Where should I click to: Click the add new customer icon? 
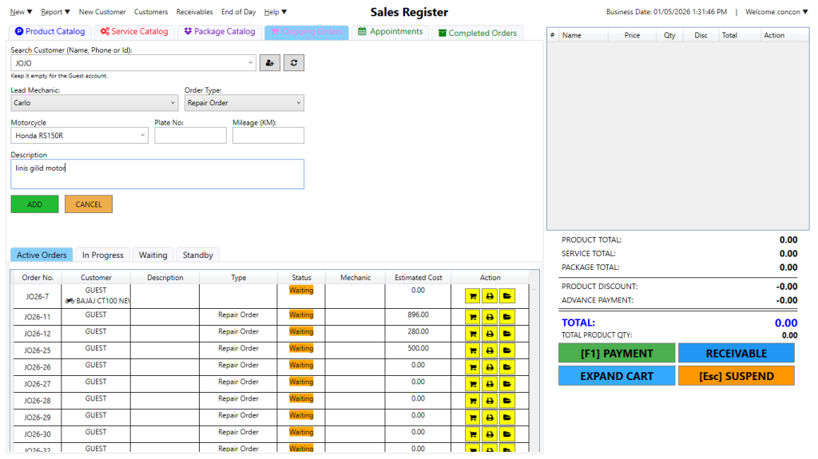[x=270, y=63]
